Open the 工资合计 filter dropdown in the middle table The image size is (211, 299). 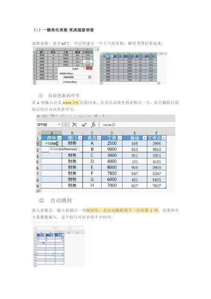[x=164, y=138]
